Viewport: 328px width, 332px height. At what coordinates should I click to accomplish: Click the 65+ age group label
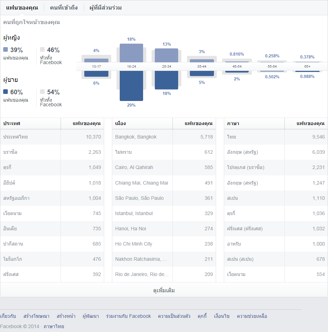[x=307, y=67]
